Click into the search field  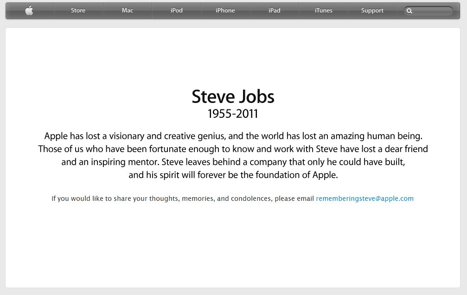click(429, 11)
